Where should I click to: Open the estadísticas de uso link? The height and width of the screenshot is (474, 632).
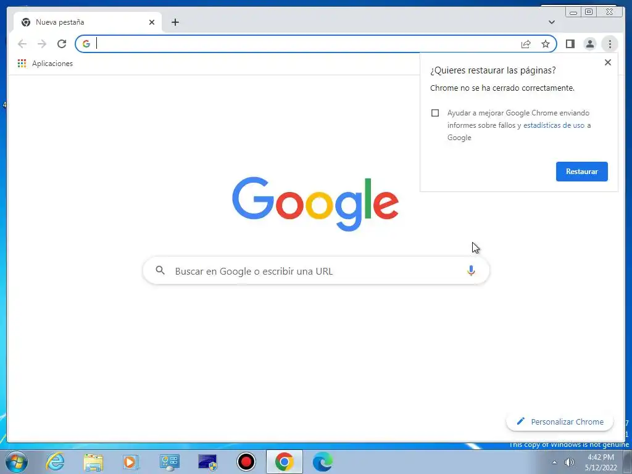click(554, 125)
